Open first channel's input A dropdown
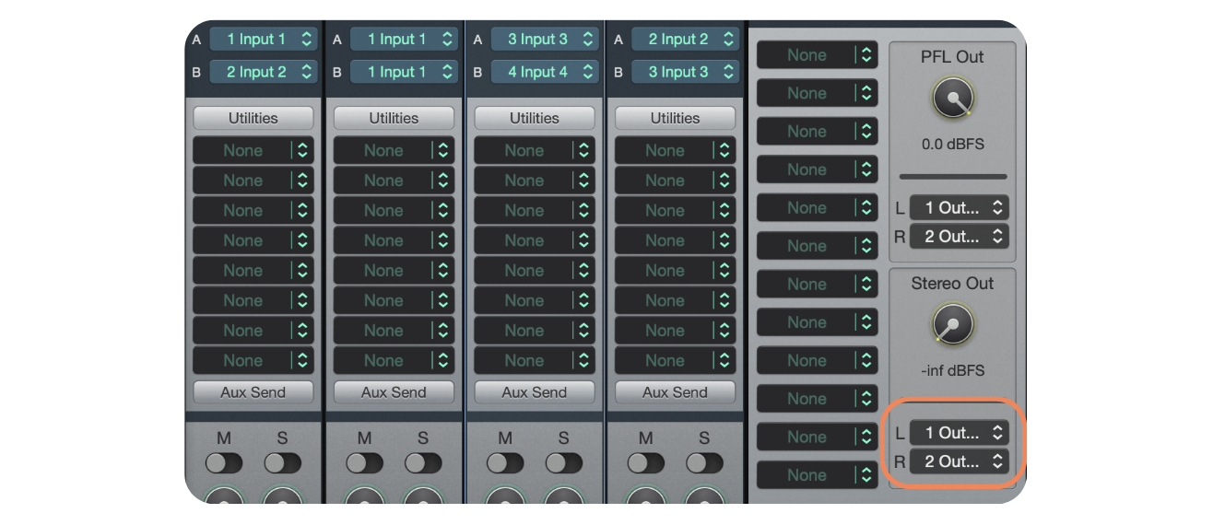1213x525 pixels. [263, 40]
